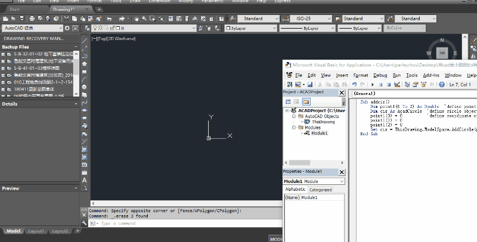Open the (General) object dropdown in code window

(x=414, y=94)
